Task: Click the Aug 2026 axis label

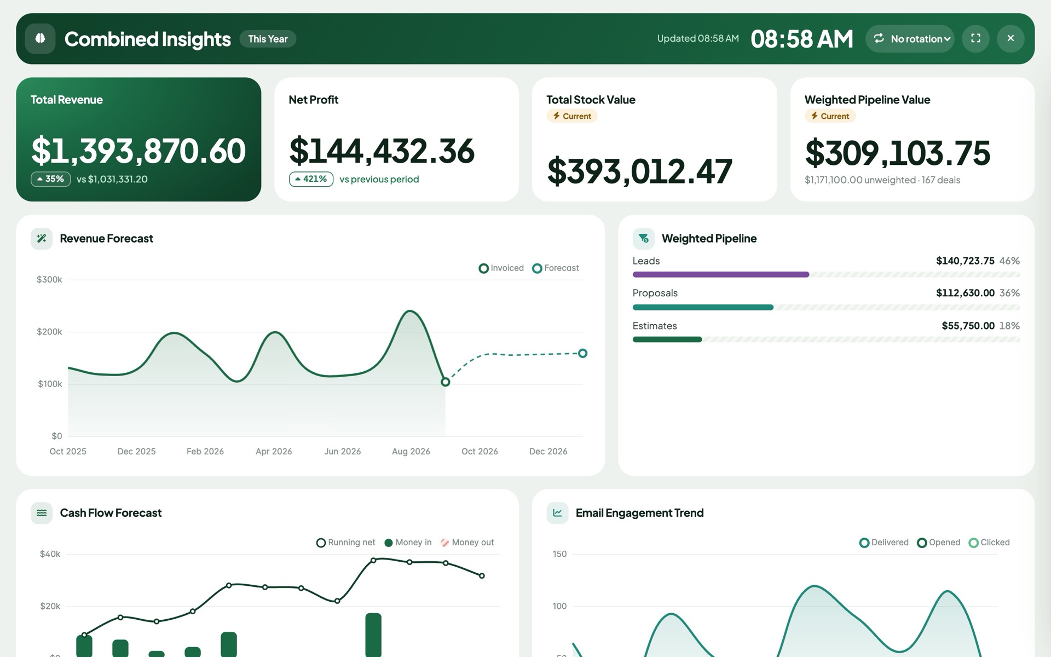Action: (411, 451)
